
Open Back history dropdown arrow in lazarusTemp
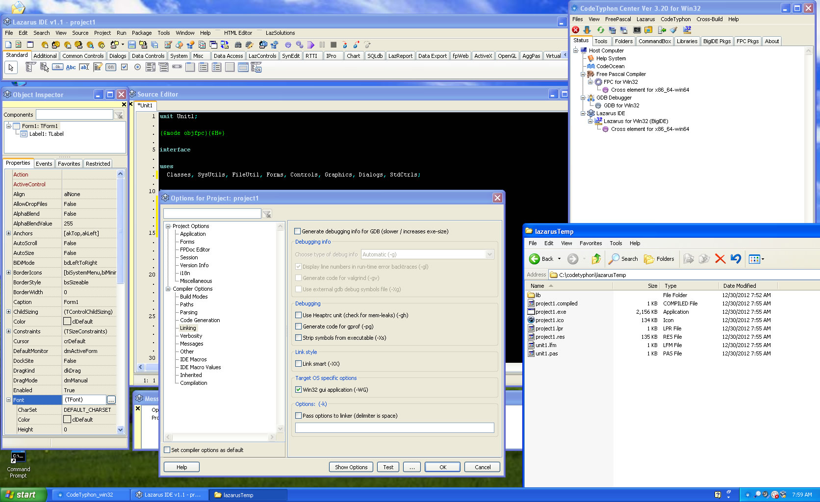tap(559, 259)
